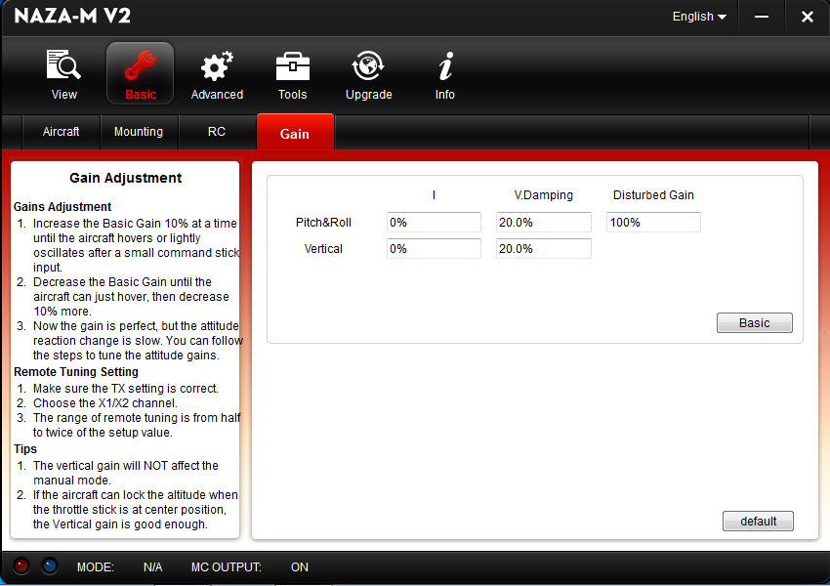Click the Remote Tuning Setting heading

click(x=76, y=372)
